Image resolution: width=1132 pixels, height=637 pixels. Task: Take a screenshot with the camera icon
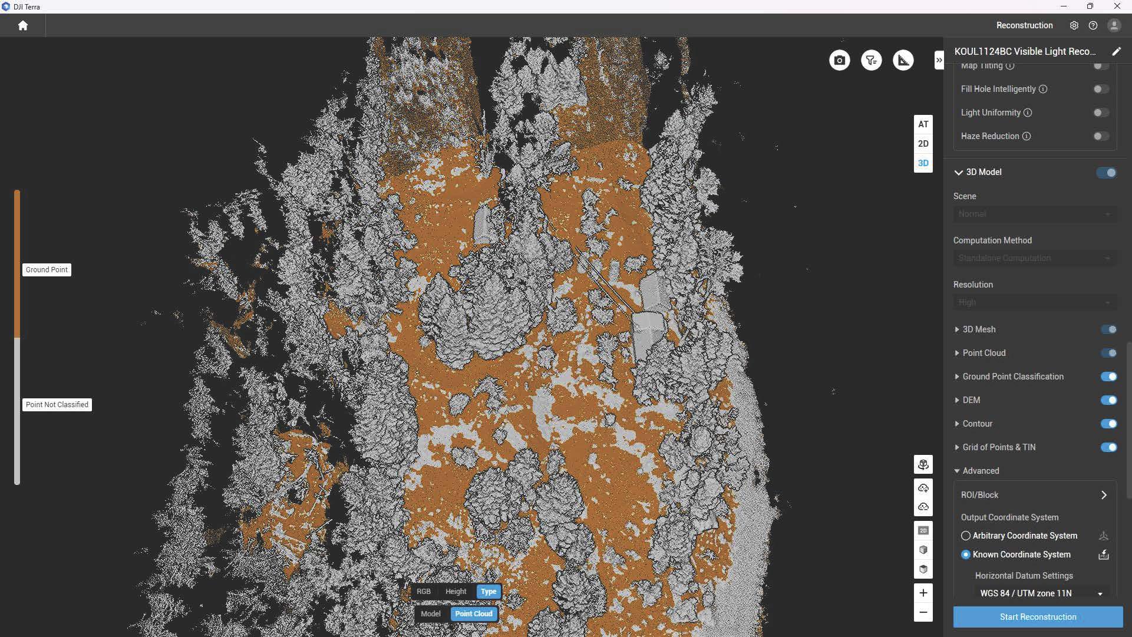[x=839, y=60]
